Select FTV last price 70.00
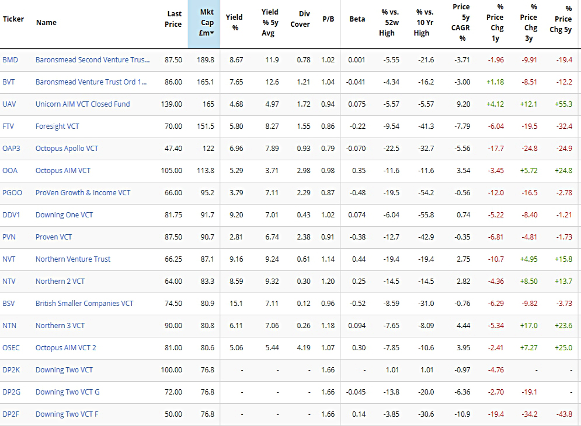The image size is (581, 426). (173, 126)
